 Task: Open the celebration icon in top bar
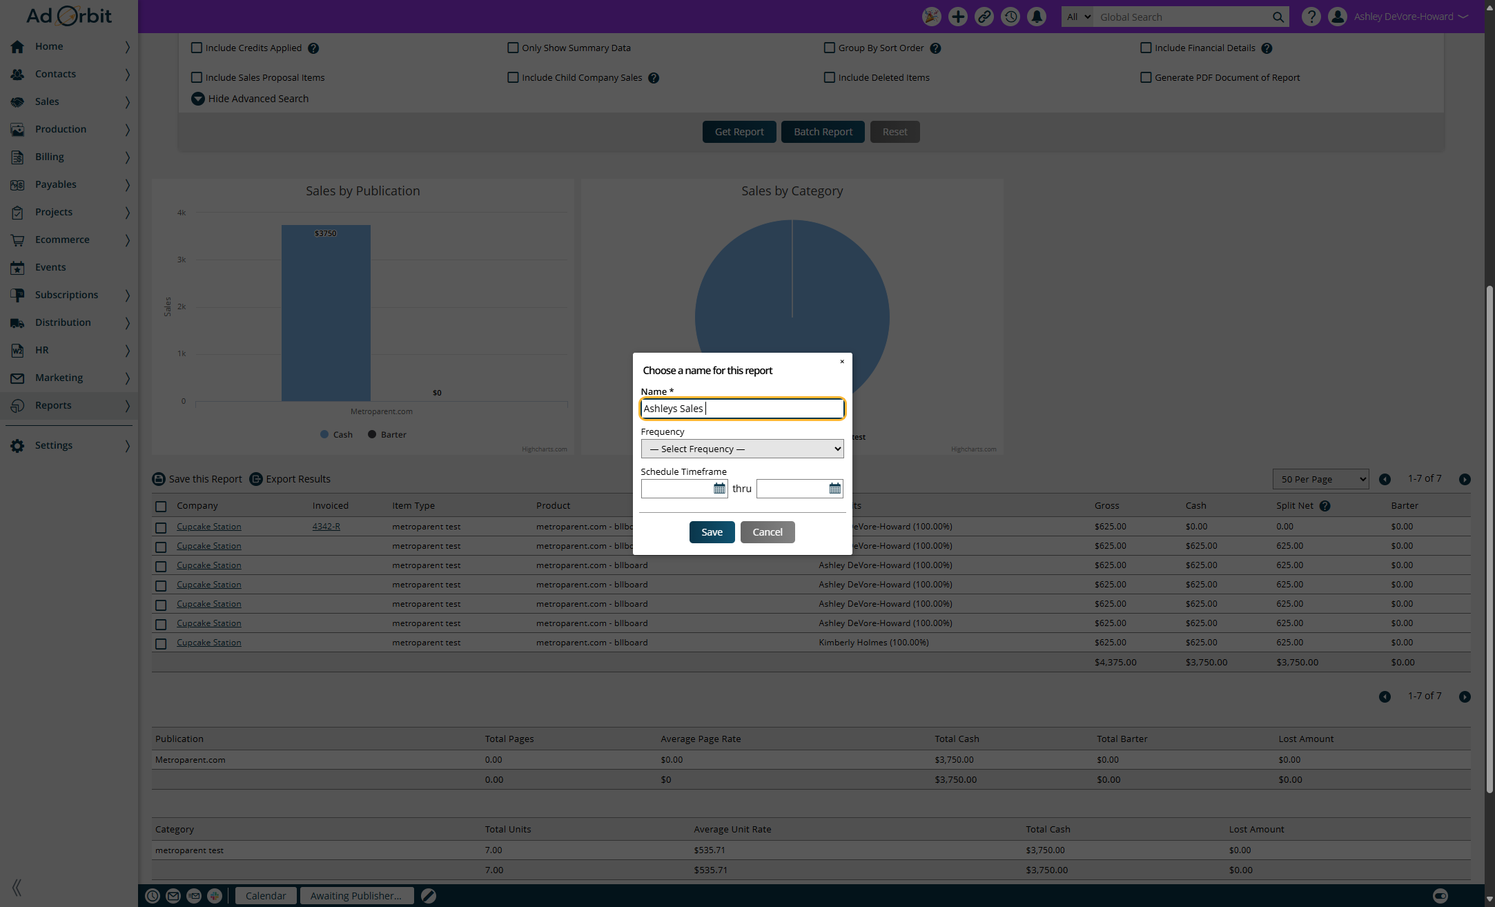point(931,17)
